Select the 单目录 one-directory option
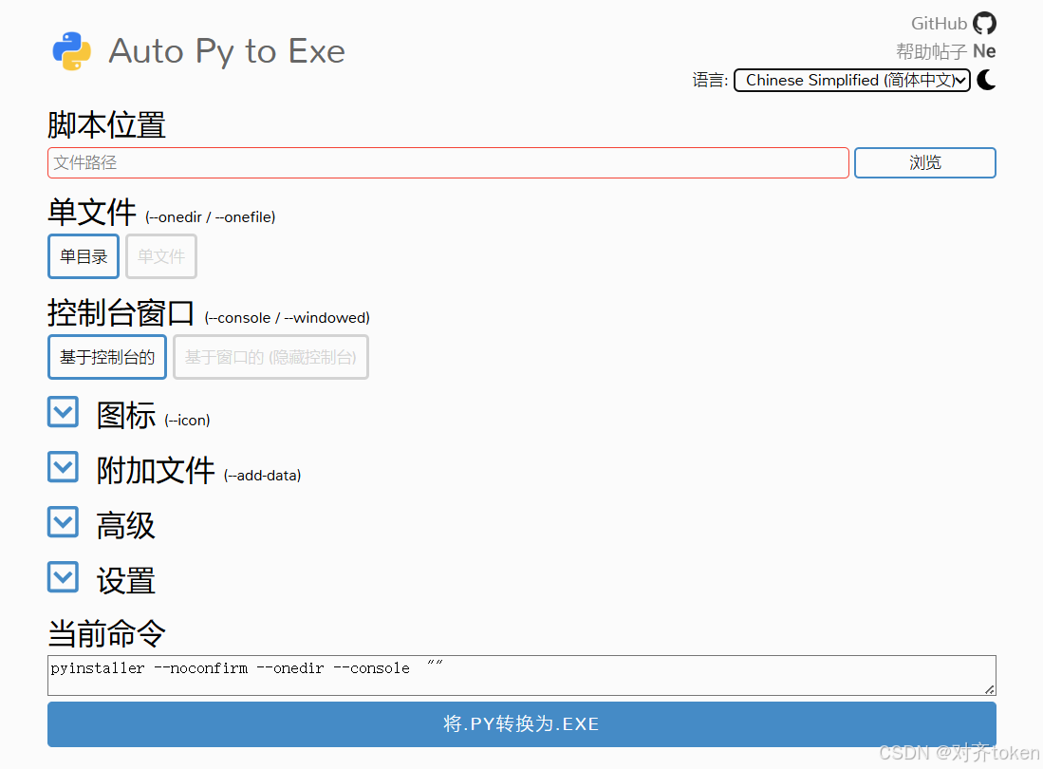The image size is (1043, 769). click(84, 256)
